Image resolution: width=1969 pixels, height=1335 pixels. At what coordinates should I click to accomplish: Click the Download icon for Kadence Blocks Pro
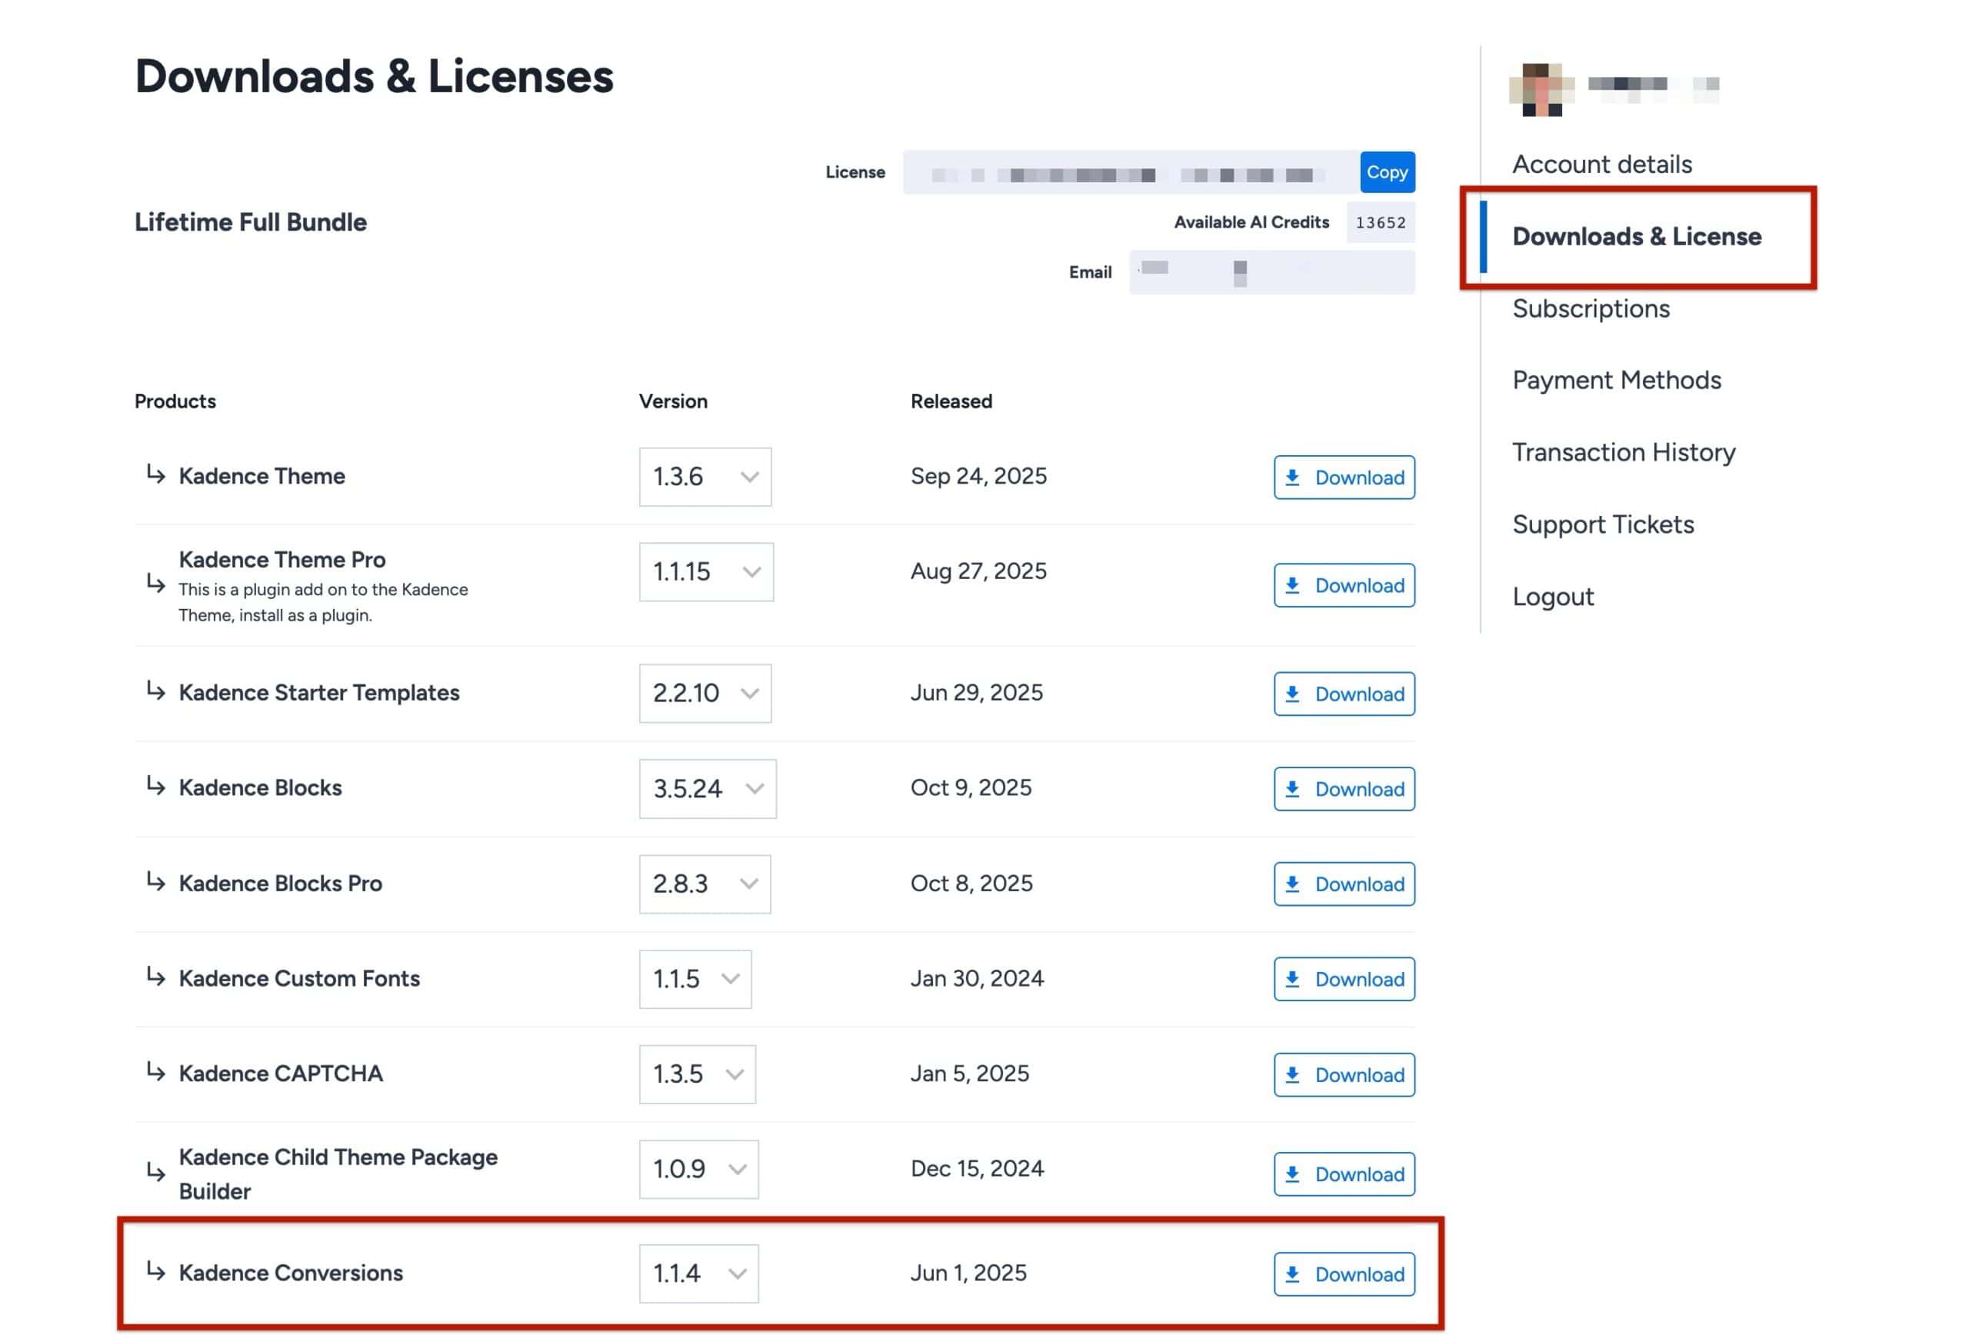coord(1294,884)
